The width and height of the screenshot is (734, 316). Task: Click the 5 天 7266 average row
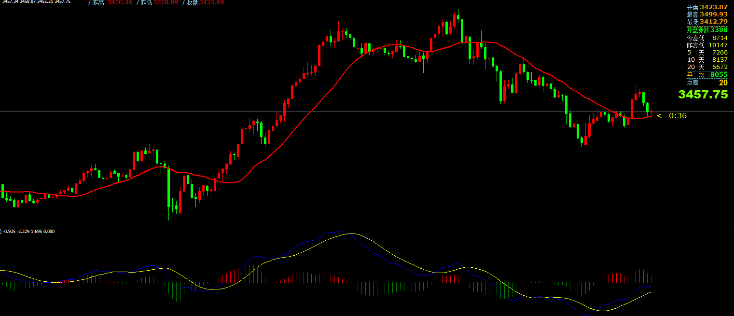pyautogui.click(x=706, y=52)
